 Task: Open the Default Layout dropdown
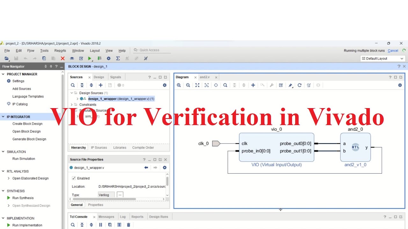382,59
